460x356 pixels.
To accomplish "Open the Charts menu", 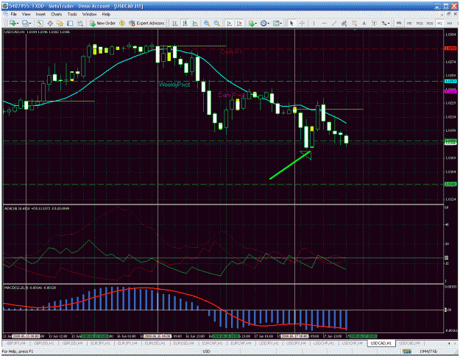I will coord(57,14).
